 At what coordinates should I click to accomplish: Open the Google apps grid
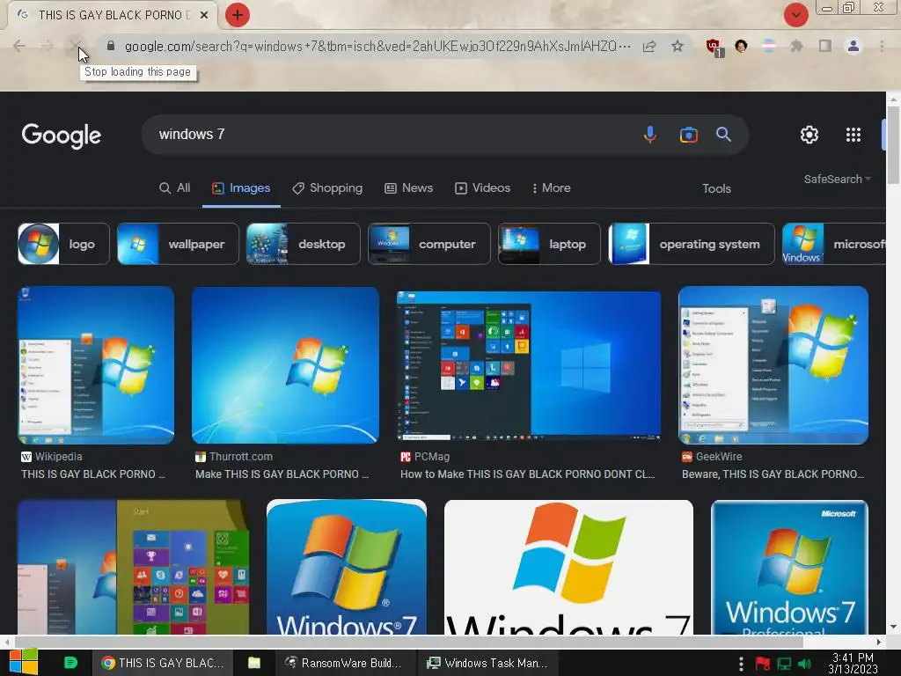[x=853, y=135]
